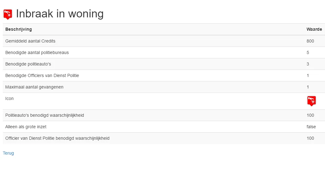Click the burglary icon beside the title
Viewport: 325px width, 172px height.
[8, 14]
